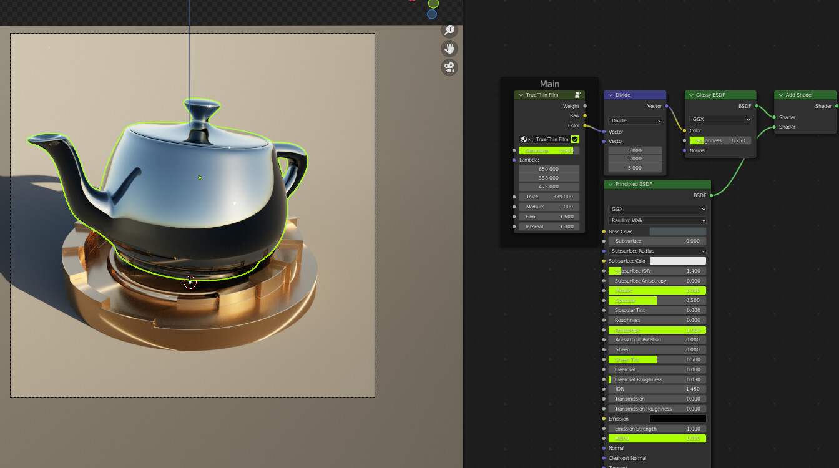Click the Alpha slider
839x468 pixels.
[x=657, y=439]
